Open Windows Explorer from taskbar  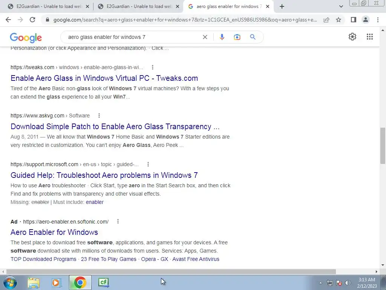[34, 282]
